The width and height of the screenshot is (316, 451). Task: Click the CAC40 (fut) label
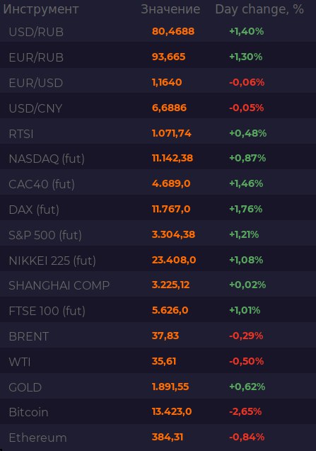tap(42, 184)
